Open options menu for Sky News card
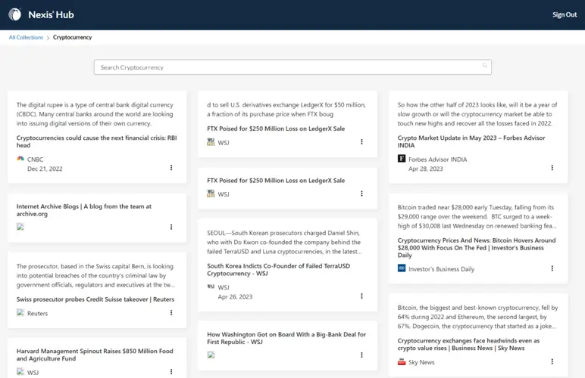Image resolution: width=585 pixels, height=378 pixels. (x=552, y=361)
